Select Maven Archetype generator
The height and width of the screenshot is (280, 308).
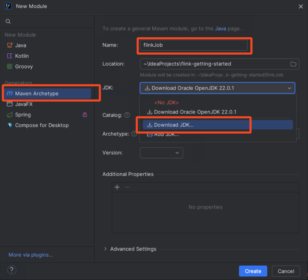[x=47, y=94]
